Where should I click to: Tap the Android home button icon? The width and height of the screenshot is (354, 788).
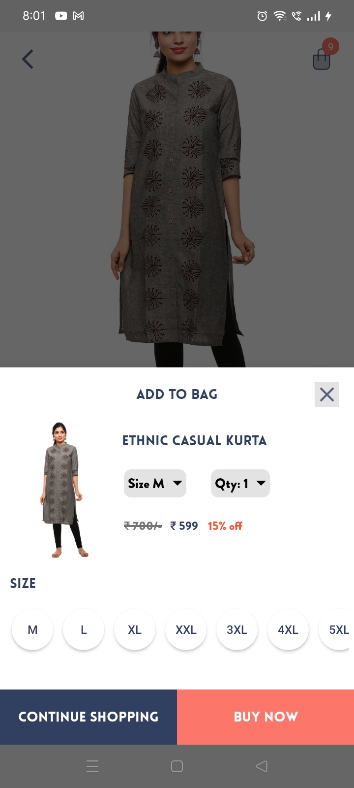pyautogui.click(x=177, y=766)
